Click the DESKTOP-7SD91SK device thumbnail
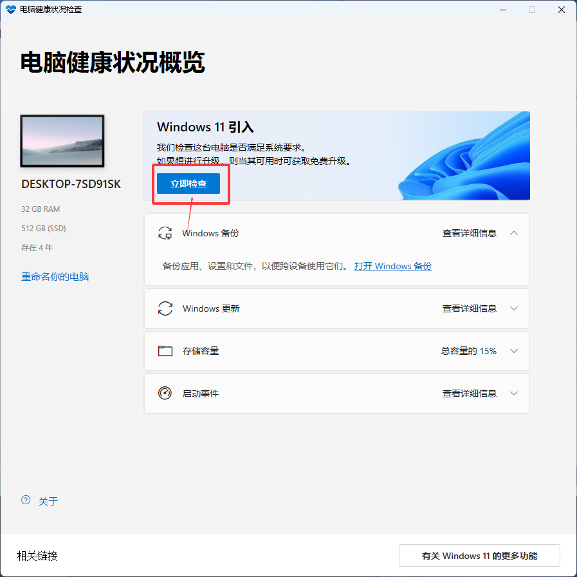 click(62, 141)
